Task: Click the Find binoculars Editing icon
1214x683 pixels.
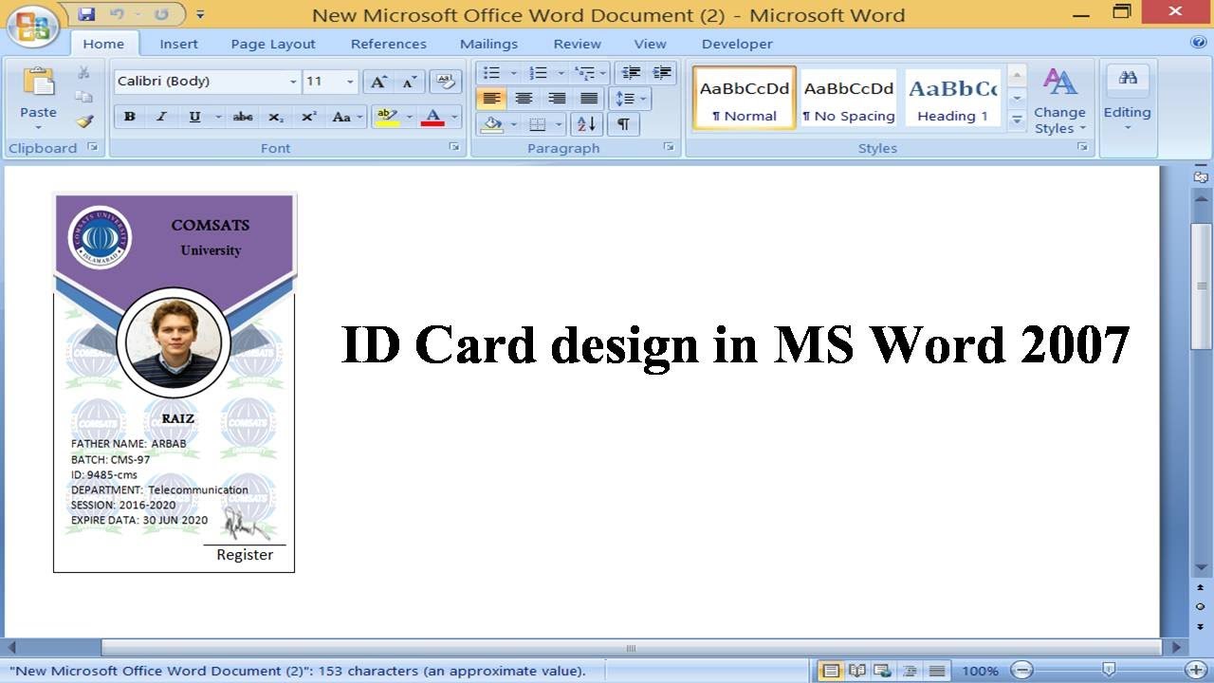Action: click(x=1128, y=79)
